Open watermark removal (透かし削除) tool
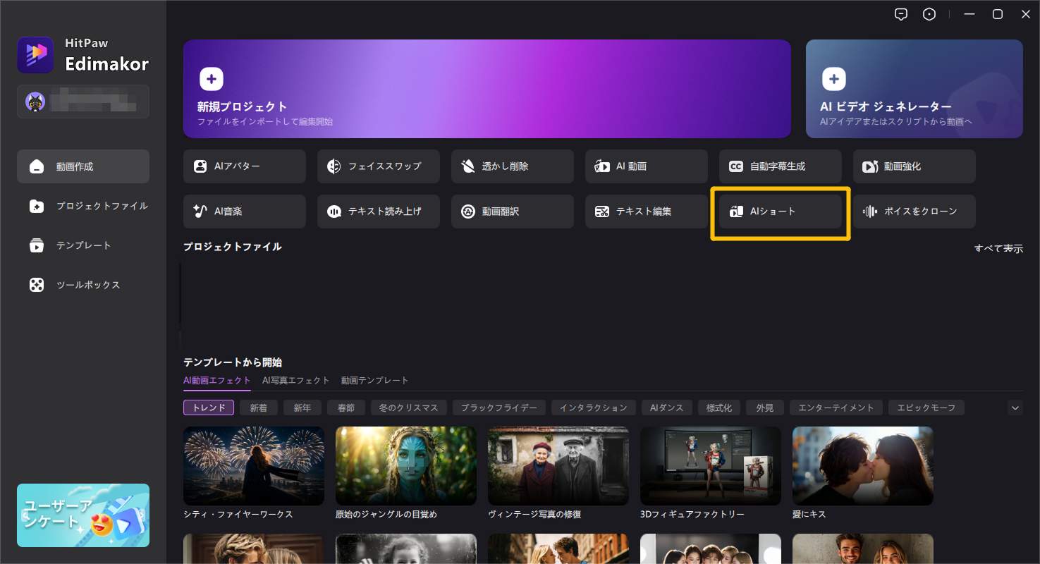 click(x=512, y=166)
